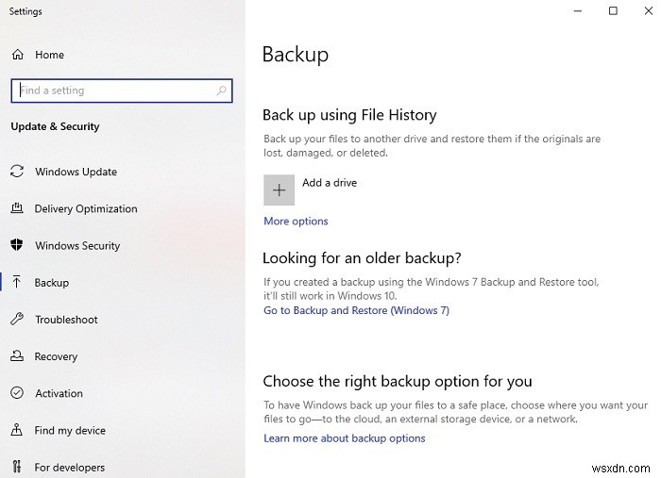Click Choose the right backup option heading
The width and height of the screenshot is (661, 478).
pos(398,381)
